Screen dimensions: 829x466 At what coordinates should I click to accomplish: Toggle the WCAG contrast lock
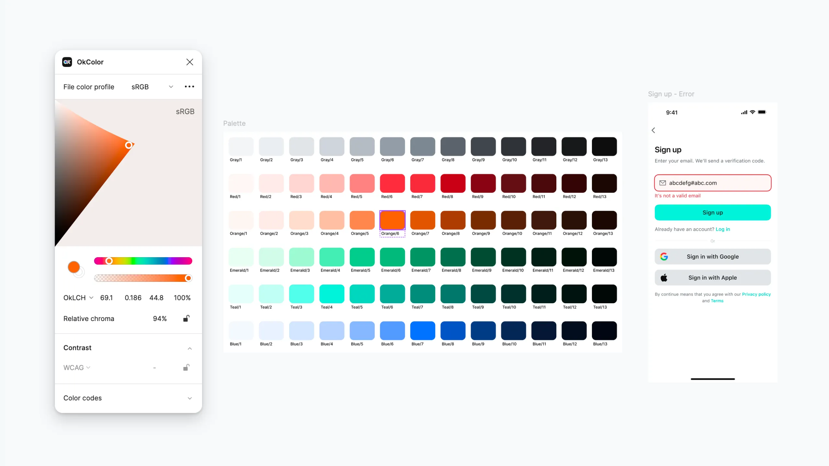pyautogui.click(x=186, y=368)
